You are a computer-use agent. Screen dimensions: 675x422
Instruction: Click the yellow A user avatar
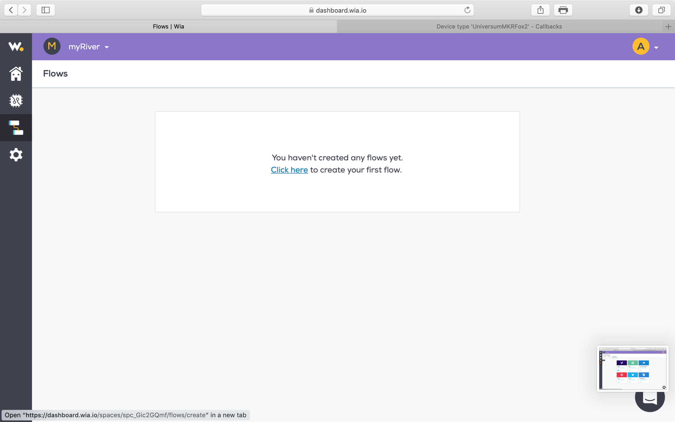(x=641, y=46)
